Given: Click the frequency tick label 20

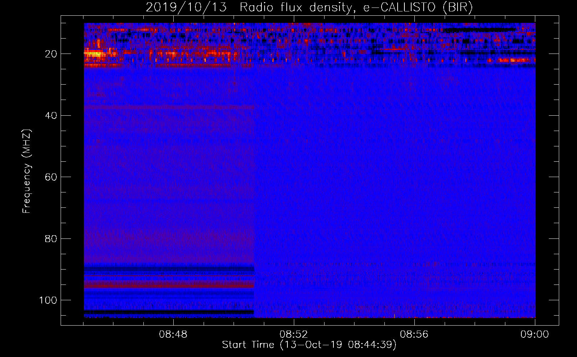Looking at the screenshot, I should click(51, 54).
